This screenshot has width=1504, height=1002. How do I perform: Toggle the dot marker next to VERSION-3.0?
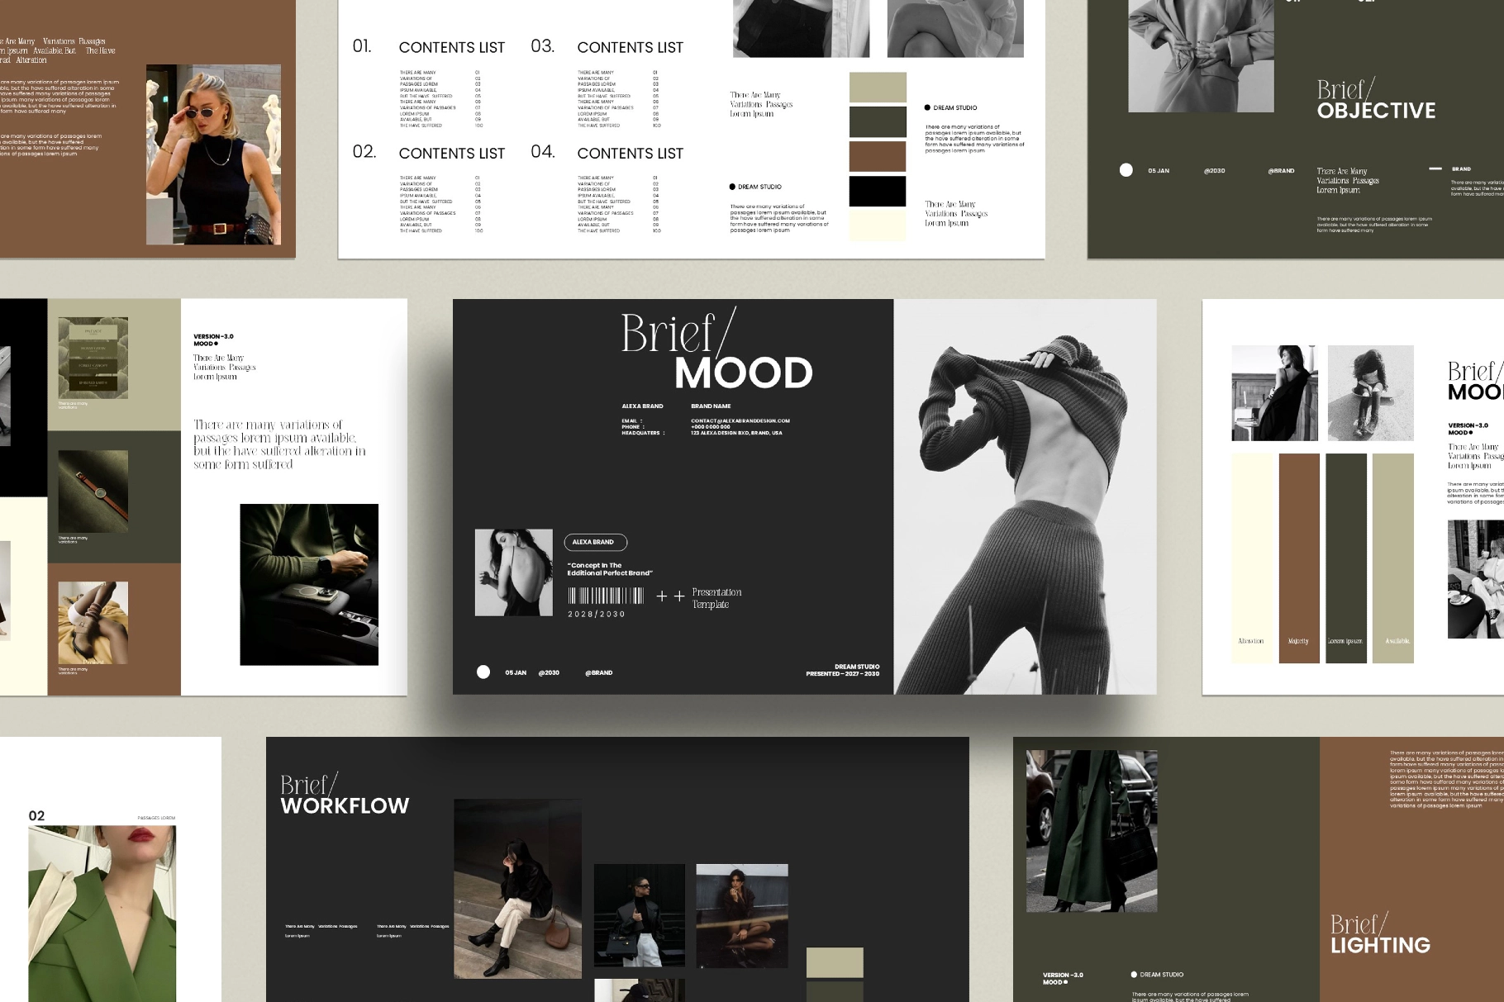[x=1471, y=433]
